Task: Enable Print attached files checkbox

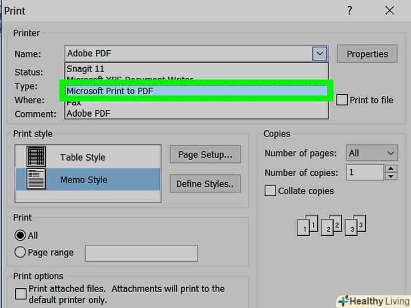Action: 21,294
